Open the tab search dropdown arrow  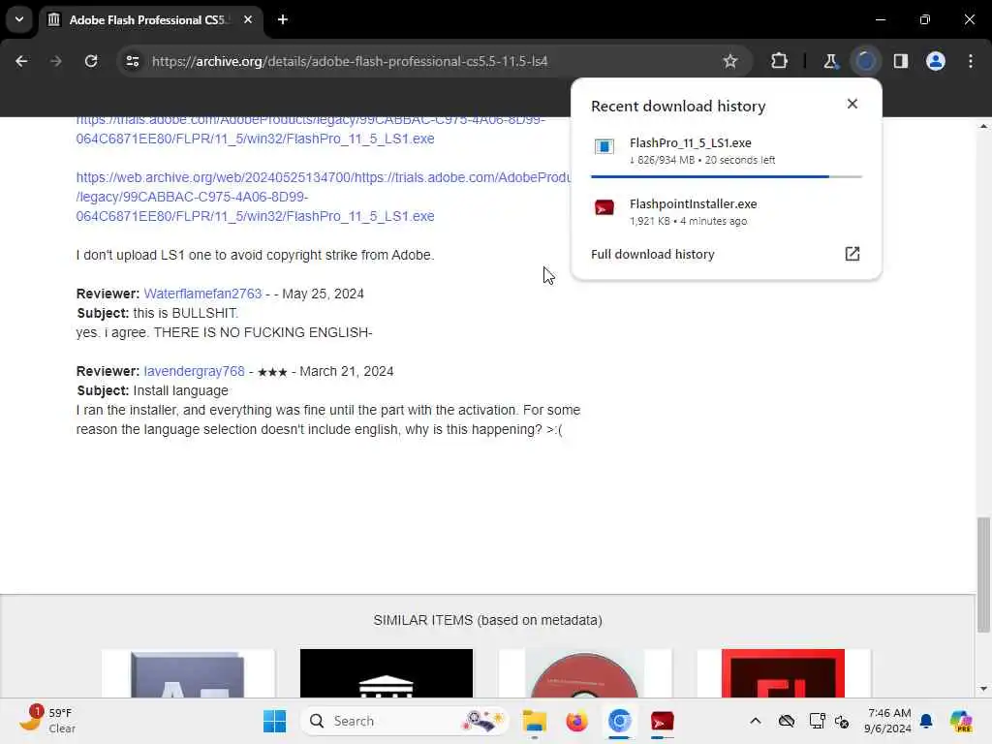pos(19,19)
